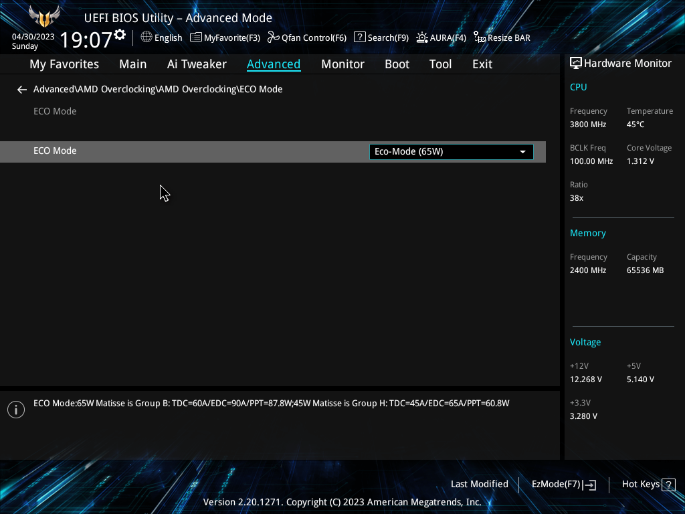Open the ECO Mode dropdown arrow
Viewport: 685px width, 514px height.
[x=522, y=152]
